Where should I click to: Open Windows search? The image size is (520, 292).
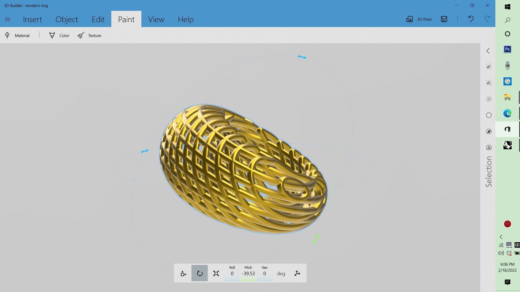pos(508,20)
